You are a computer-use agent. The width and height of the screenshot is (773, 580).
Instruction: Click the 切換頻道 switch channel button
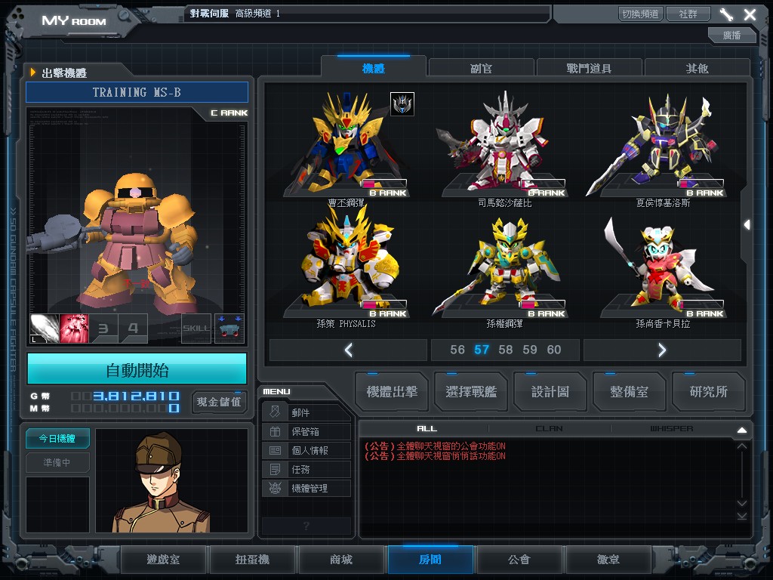click(640, 14)
